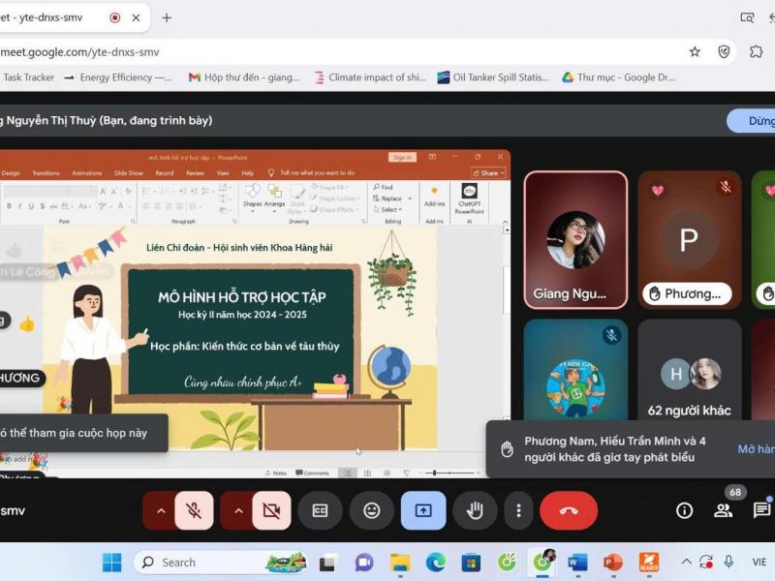This screenshot has height=581, width=775.
Task: Open the View tab in PowerPoint
Action: coord(223,173)
